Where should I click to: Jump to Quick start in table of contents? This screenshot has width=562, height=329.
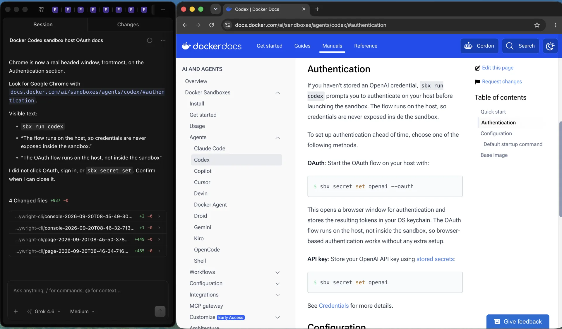[x=493, y=112]
